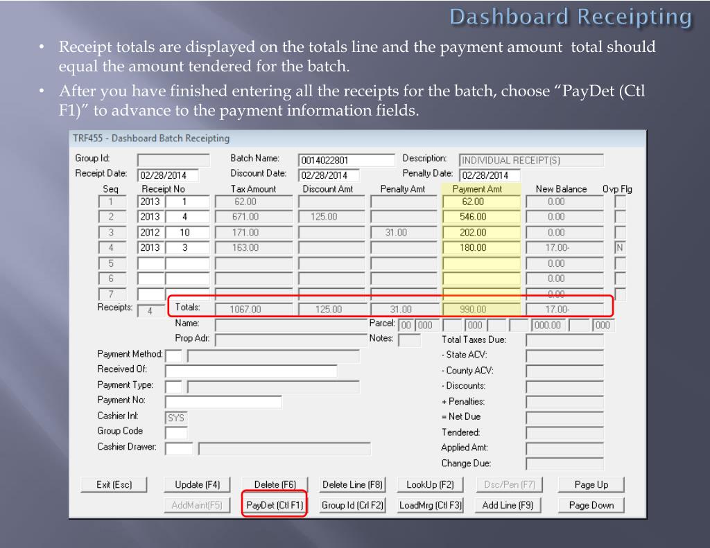Click receipt number 3 in Seq 4 row
The height and width of the screenshot is (548, 710).
click(187, 248)
